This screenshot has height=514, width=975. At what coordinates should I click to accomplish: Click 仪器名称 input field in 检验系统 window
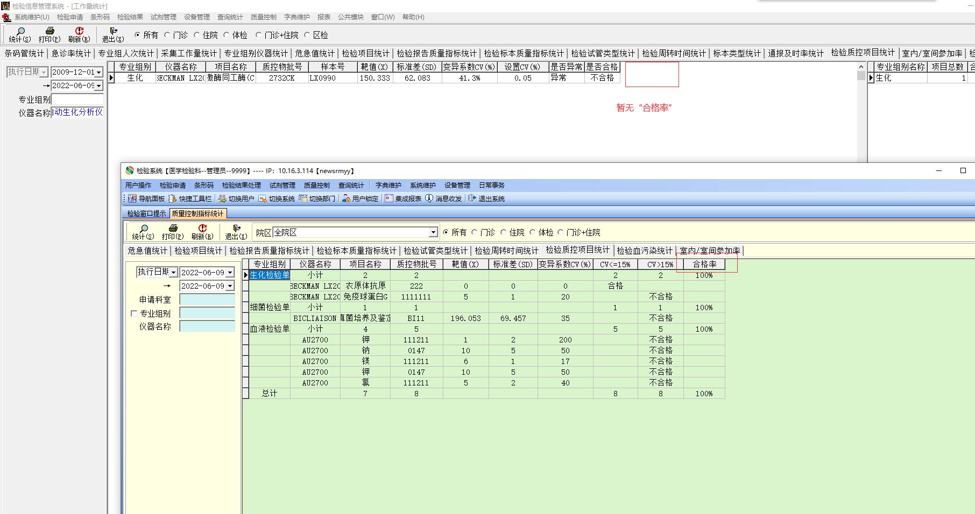coord(207,326)
